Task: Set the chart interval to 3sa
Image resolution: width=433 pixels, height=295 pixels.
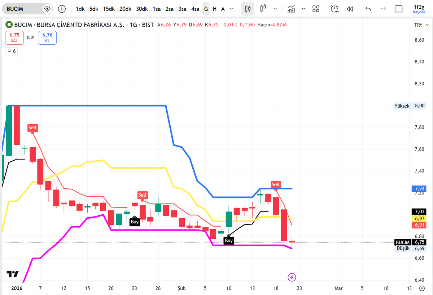Action: point(183,9)
